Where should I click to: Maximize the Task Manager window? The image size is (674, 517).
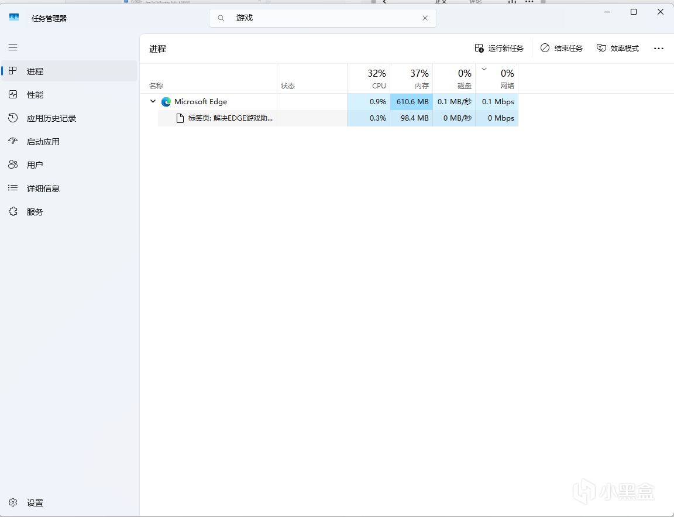coord(634,12)
